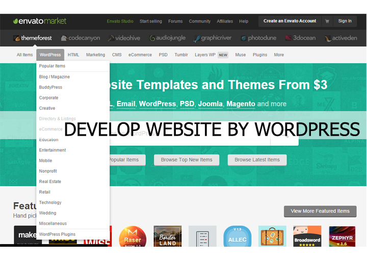367x262 pixels.
Task: Click Browse Top New Items button
Action: pos(187,160)
